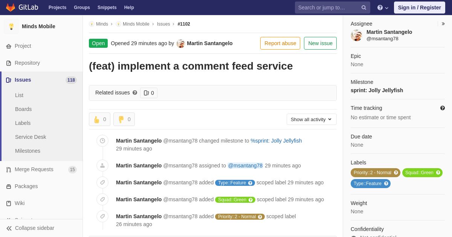Screen dimensions: 452x237
Task: Click the Packages icon in sidebar
Action: click(9, 187)
